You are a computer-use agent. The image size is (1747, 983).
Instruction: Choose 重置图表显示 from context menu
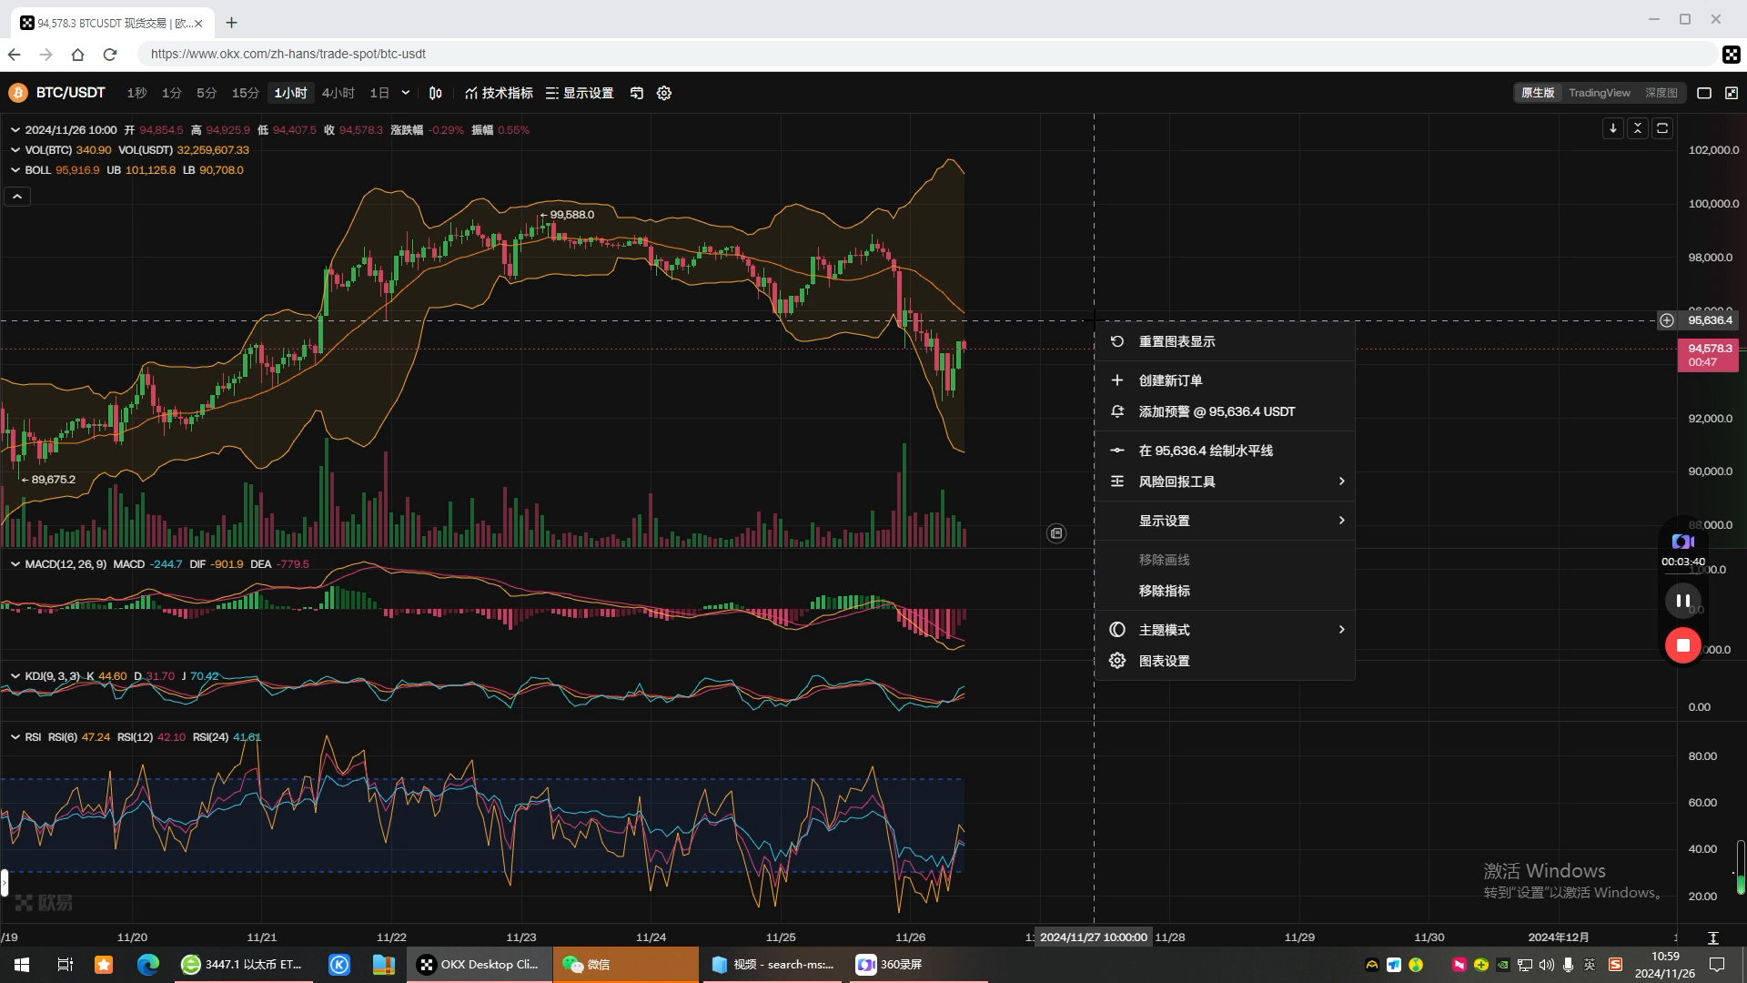point(1225,341)
